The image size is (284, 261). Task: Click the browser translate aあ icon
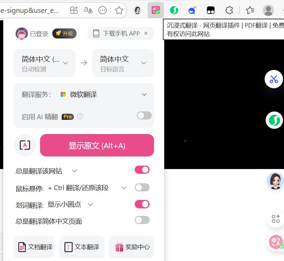click(x=88, y=10)
